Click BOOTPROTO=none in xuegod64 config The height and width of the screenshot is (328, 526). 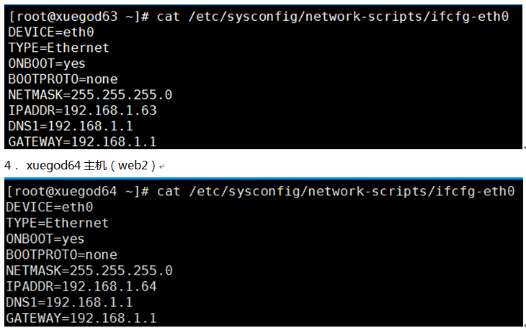pos(62,254)
